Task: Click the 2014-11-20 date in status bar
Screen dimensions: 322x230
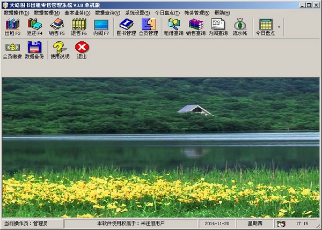Action: click(x=217, y=224)
